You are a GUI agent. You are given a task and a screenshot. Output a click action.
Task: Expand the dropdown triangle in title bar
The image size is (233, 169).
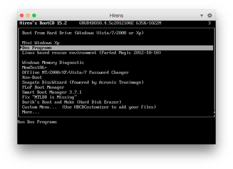pos(201,16)
